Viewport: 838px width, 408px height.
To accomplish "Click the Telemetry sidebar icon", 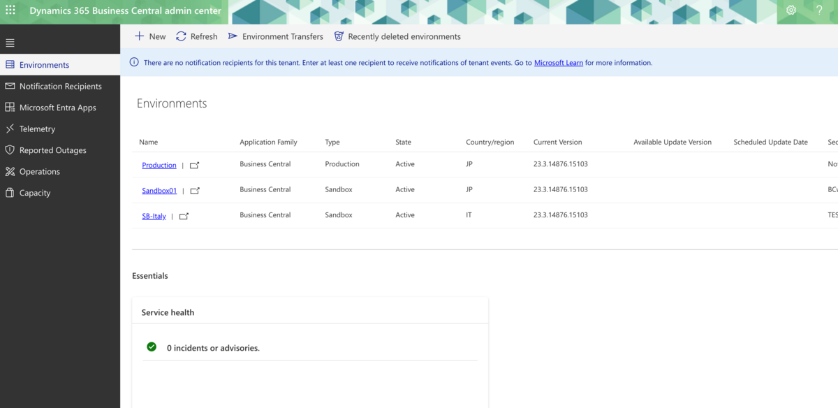I will tap(10, 129).
